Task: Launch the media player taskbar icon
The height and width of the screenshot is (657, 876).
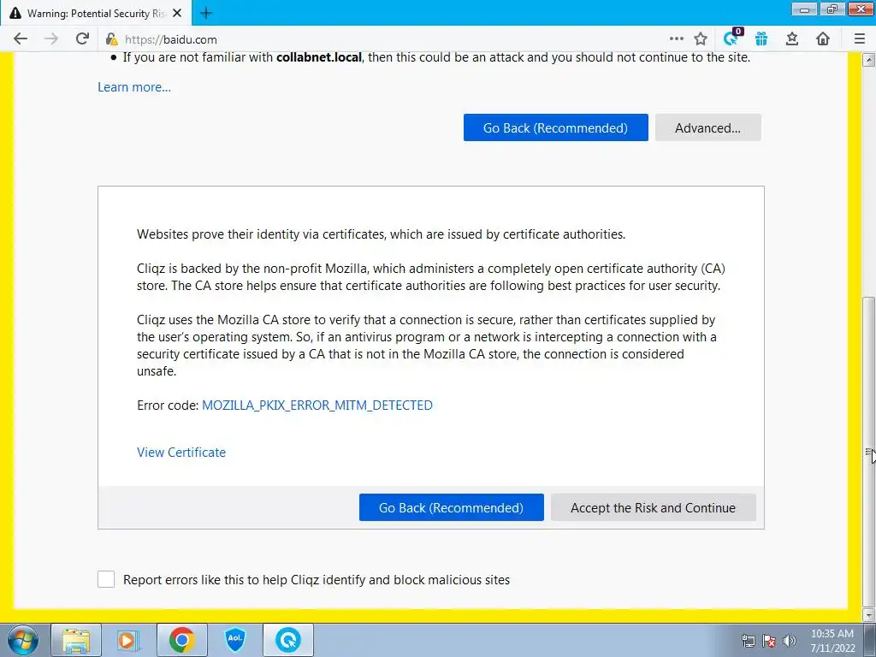Action: [x=127, y=640]
